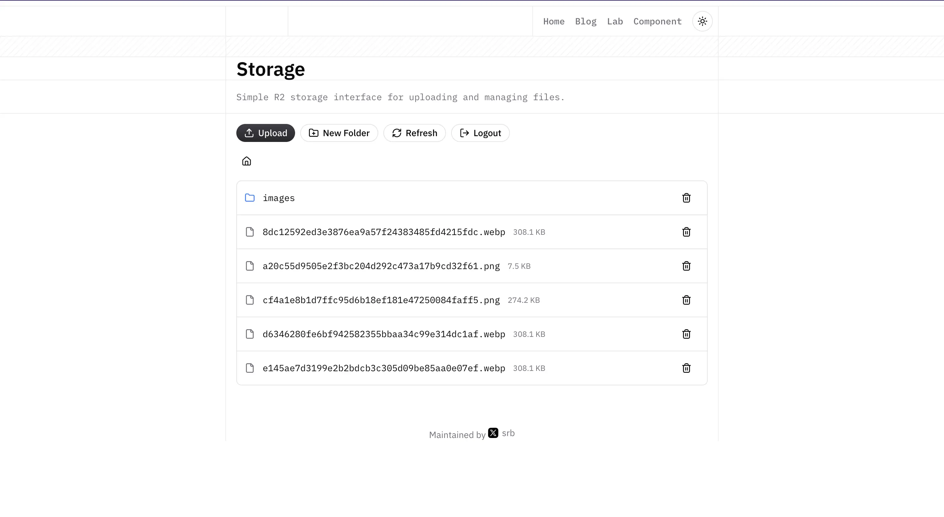Navigate to the Blog page
Image resolution: width=944 pixels, height=517 pixels.
point(586,21)
